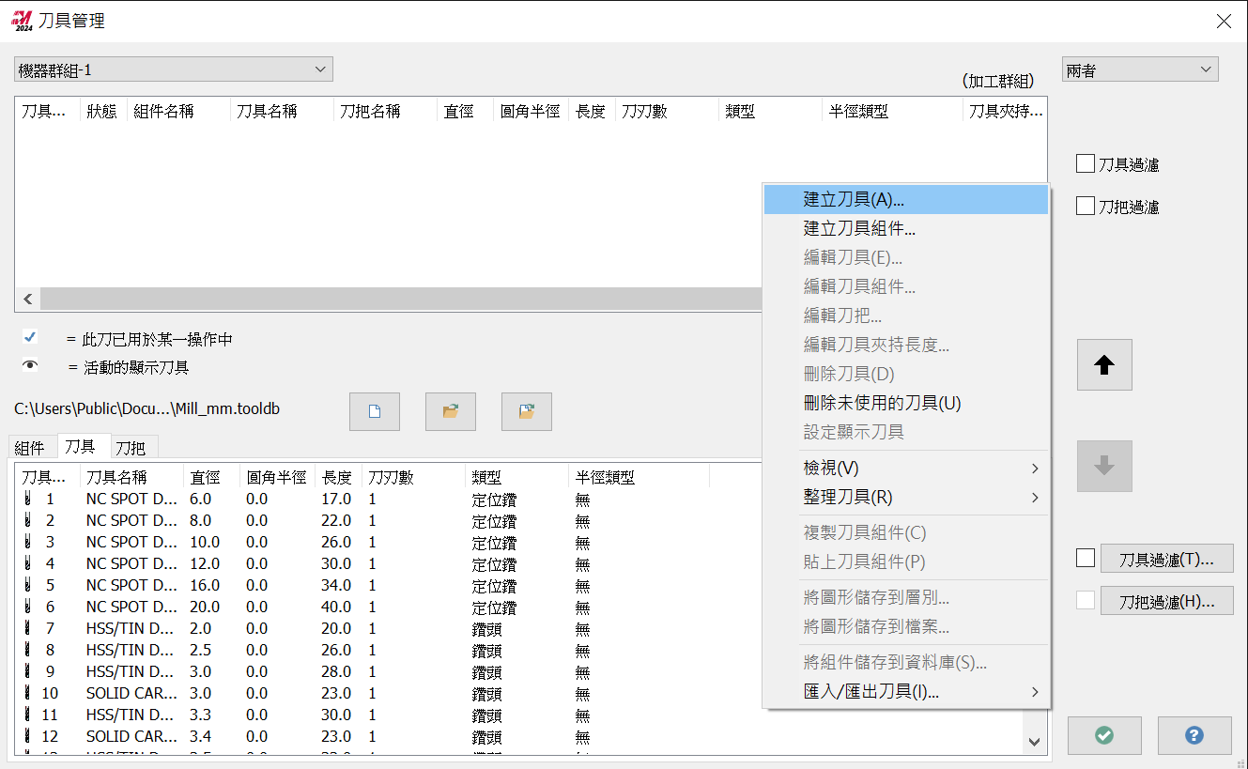Click the open tool library folder icon

451,411
